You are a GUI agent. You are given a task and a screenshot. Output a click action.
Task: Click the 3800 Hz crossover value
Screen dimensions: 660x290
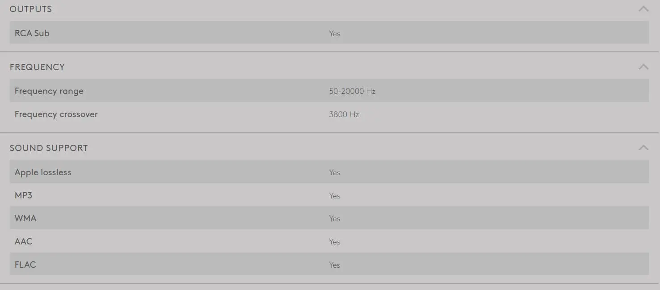tap(344, 114)
